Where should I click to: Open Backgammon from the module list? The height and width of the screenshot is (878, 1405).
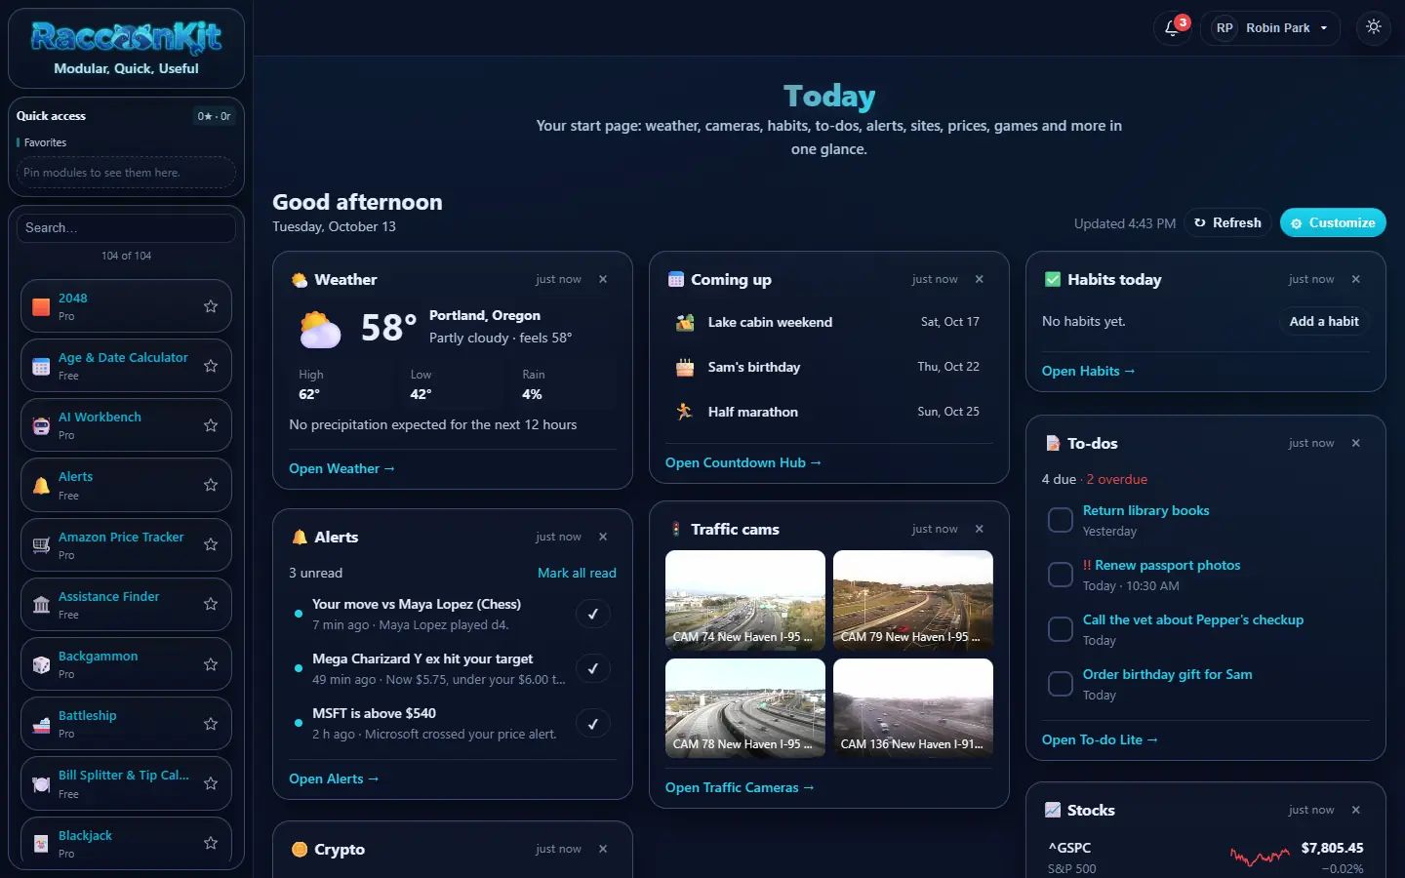point(126,664)
